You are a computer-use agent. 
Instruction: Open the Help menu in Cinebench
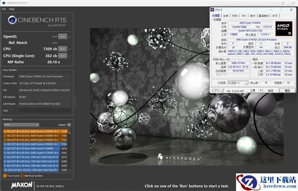coord(11,9)
